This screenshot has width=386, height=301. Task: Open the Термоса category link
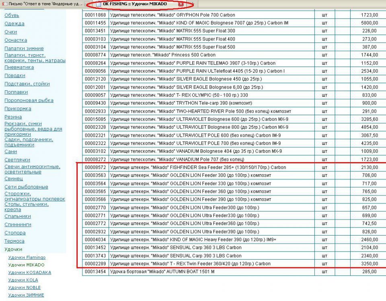[x=14, y=241]
